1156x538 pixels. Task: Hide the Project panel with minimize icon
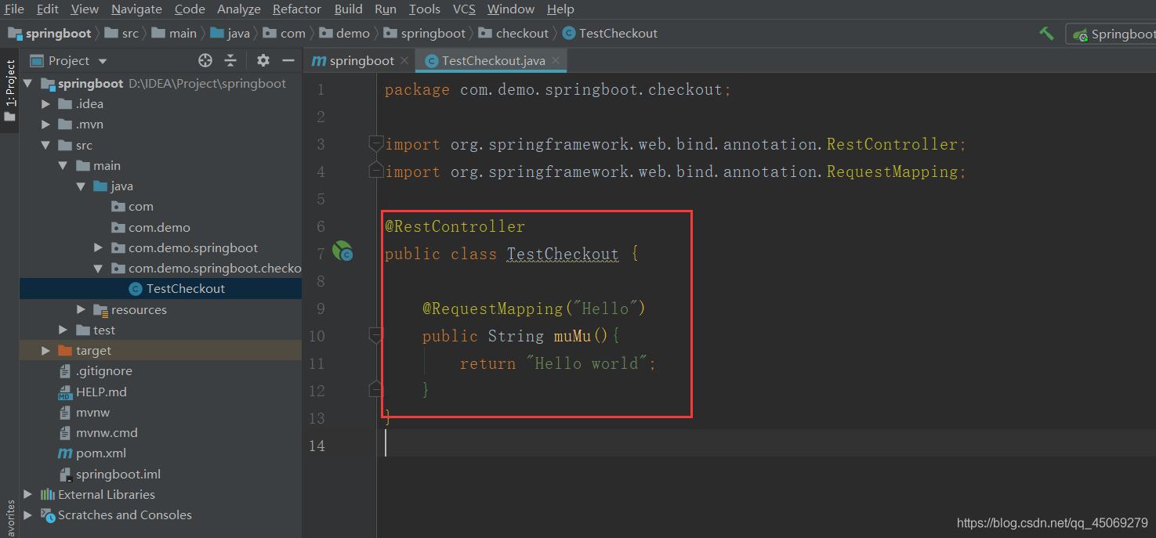tap(288, 60)
